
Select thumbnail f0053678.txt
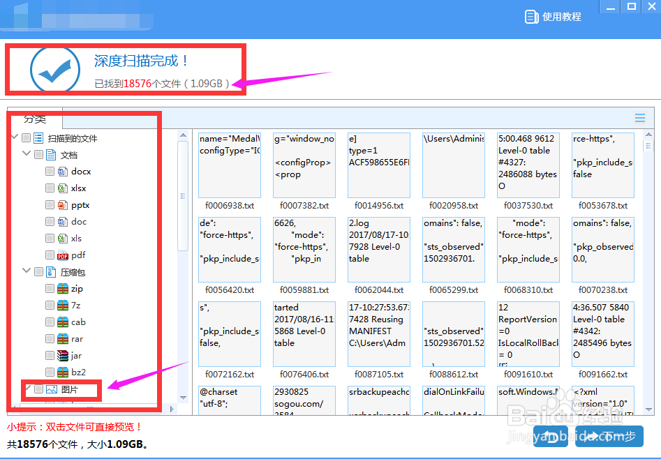pos(603,165)
